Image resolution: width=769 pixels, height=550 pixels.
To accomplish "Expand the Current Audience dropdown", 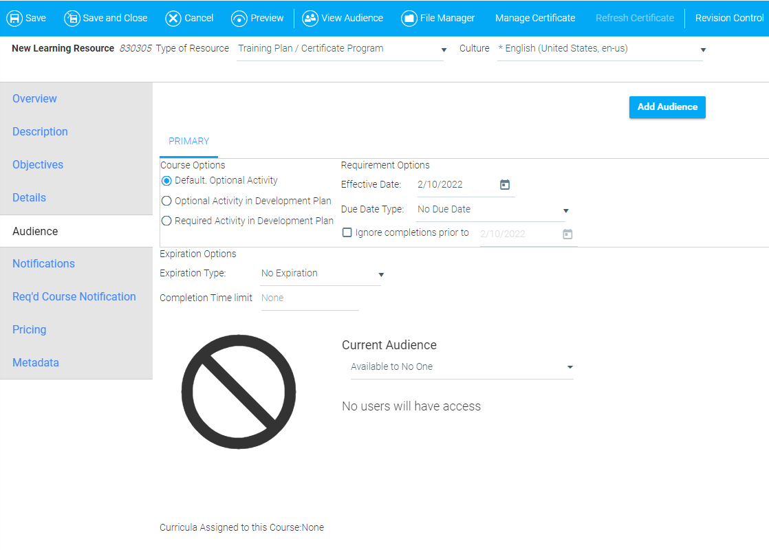I will click(462, 367).
